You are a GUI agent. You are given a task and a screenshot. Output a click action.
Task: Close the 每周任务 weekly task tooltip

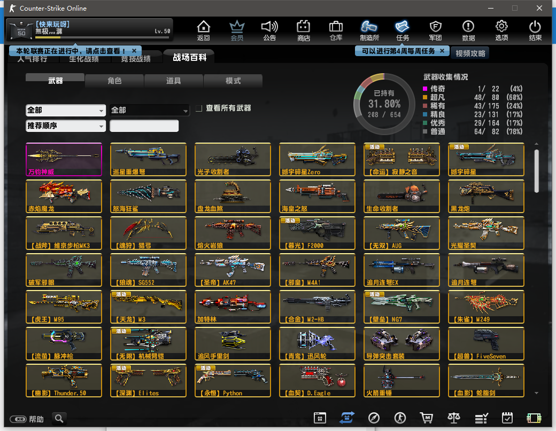tap(442, 51)
